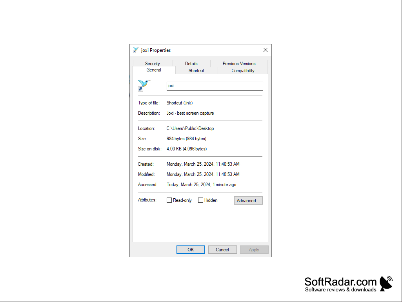Click the joxi hummingbird icon in title bar

tap(136, 50)
